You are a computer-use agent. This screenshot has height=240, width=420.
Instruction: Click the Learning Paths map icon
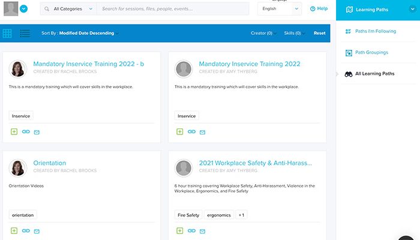349,10
